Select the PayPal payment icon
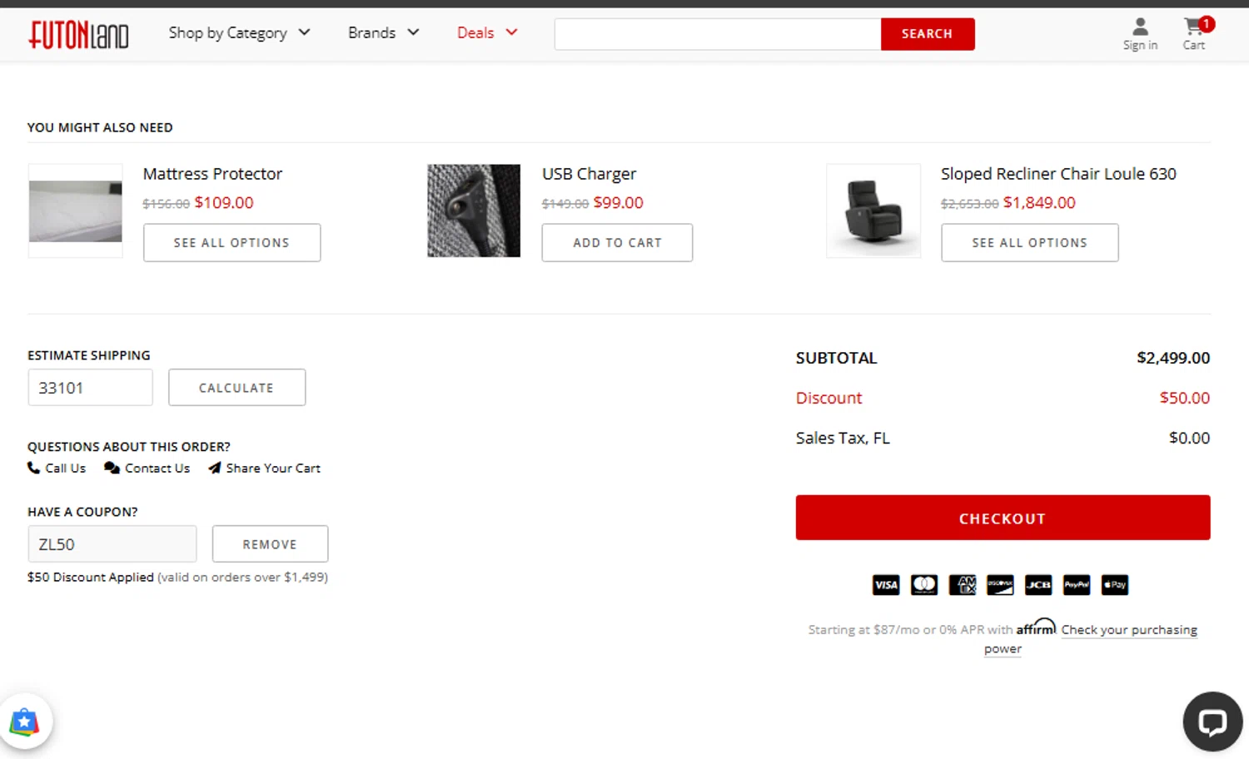 (1077, 585)
